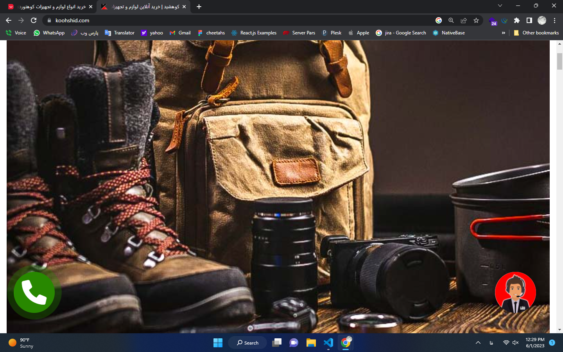Image resolution: width=563 pixels, height=352 pixels.
Task: Switch to the first browser tab
Action: (x=51, y=7)
